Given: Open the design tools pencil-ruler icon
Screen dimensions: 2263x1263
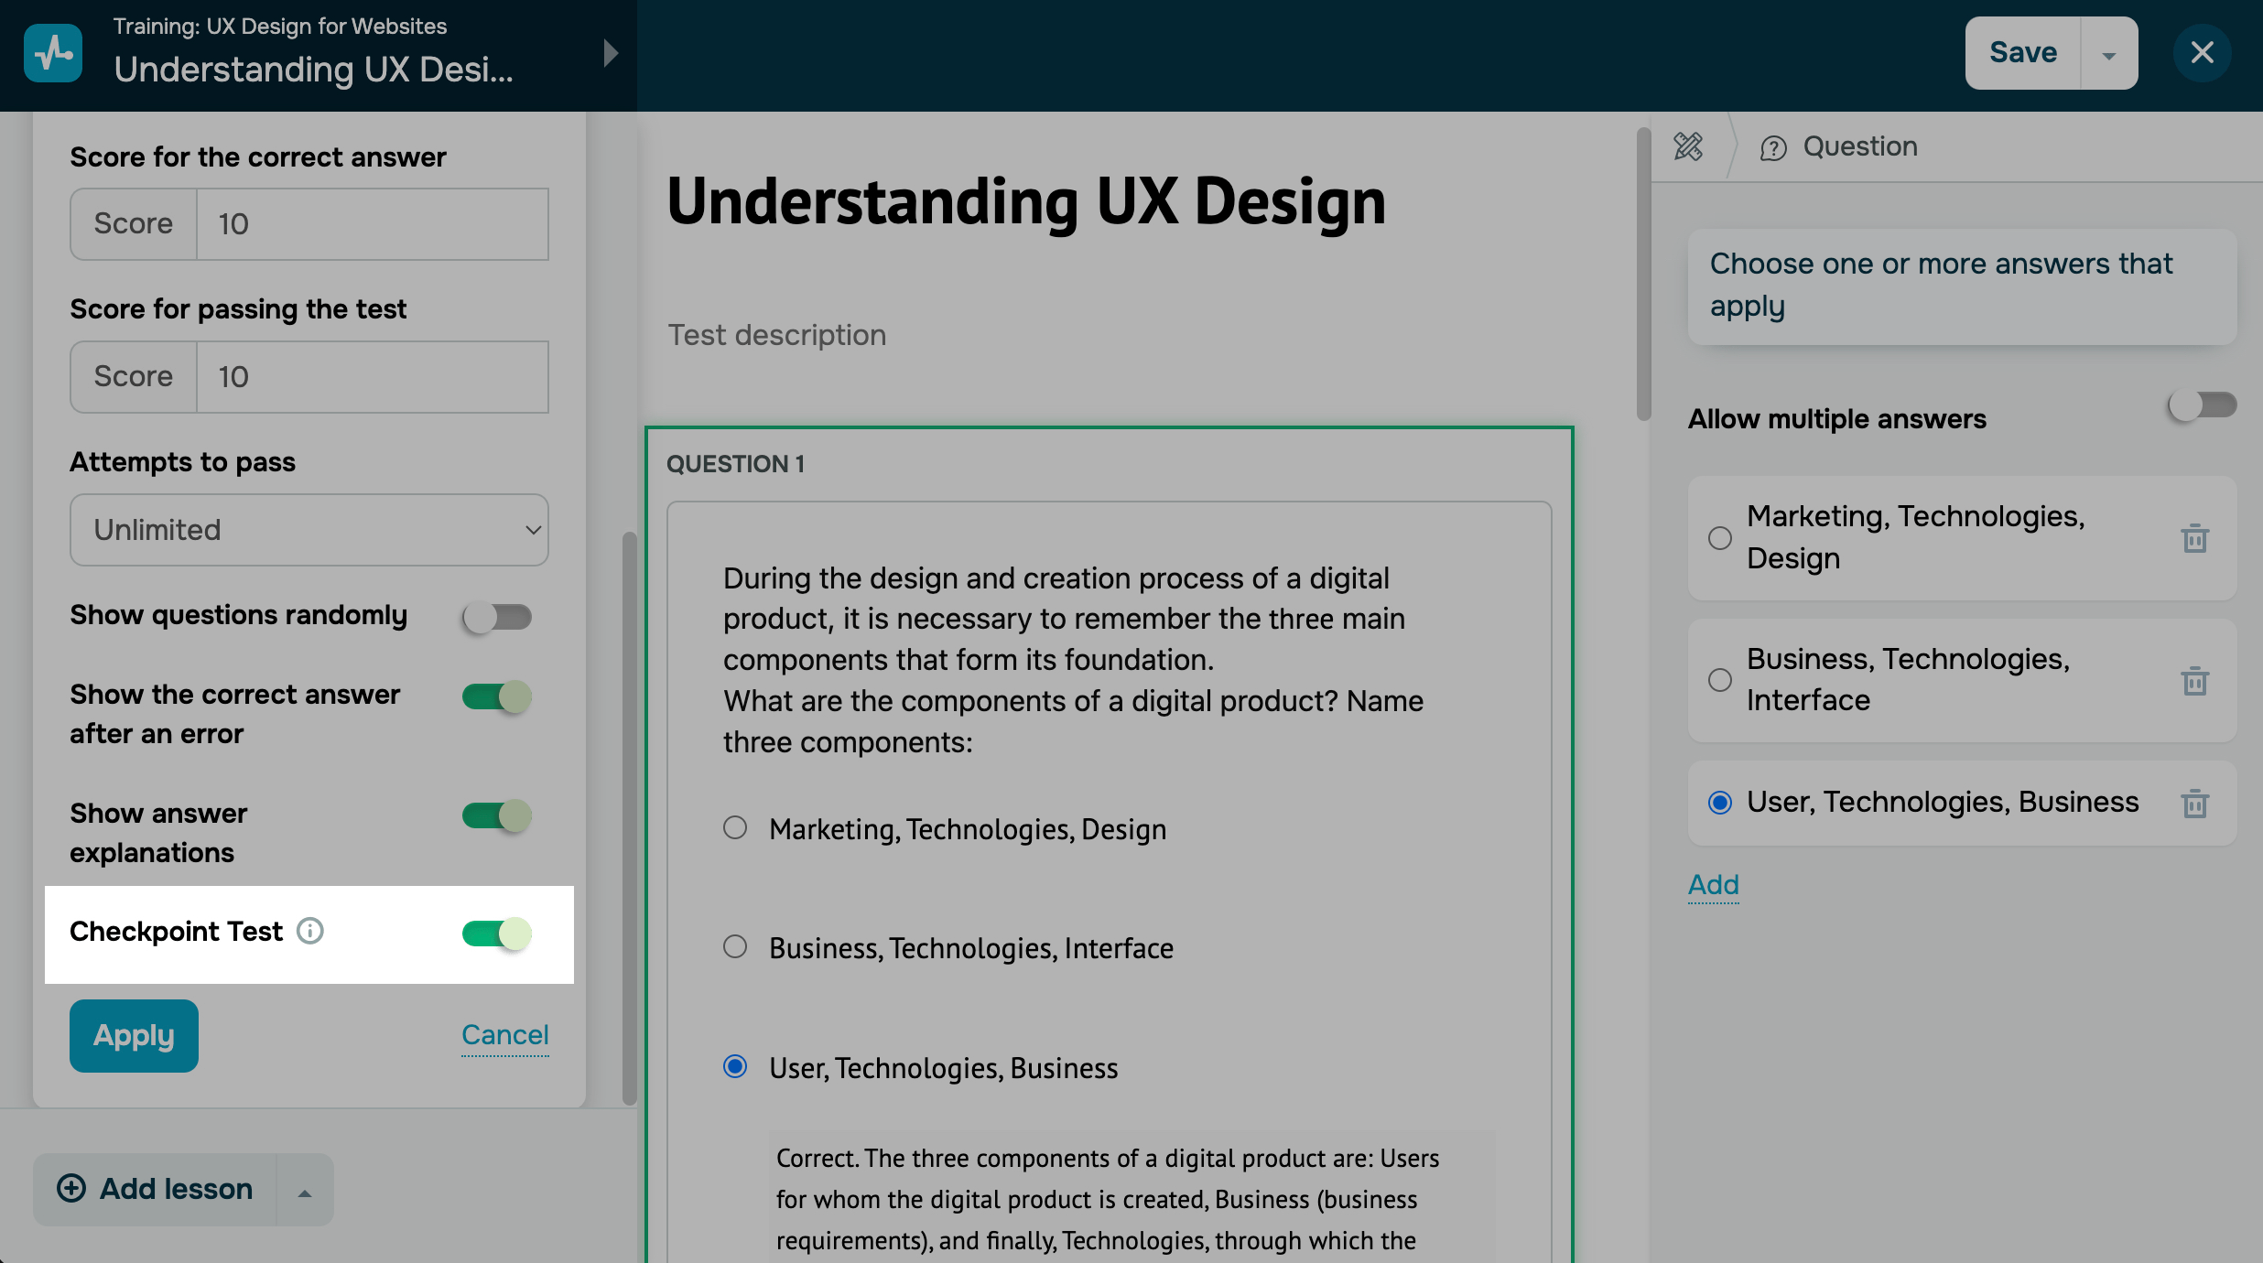Looking at the screenshot, I should point(1688,146).
